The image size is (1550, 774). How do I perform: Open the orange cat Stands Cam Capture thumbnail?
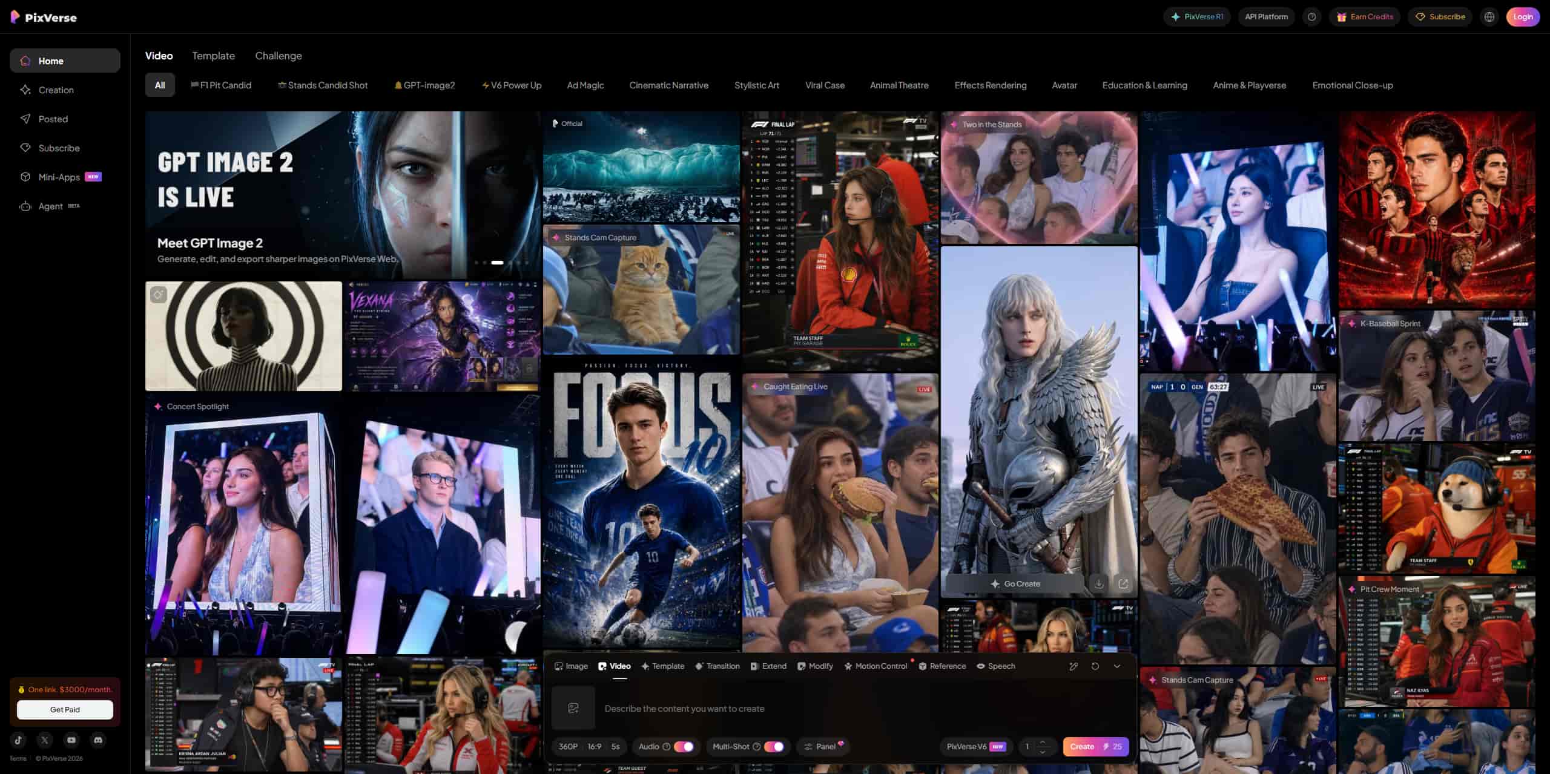click(641, 290)
